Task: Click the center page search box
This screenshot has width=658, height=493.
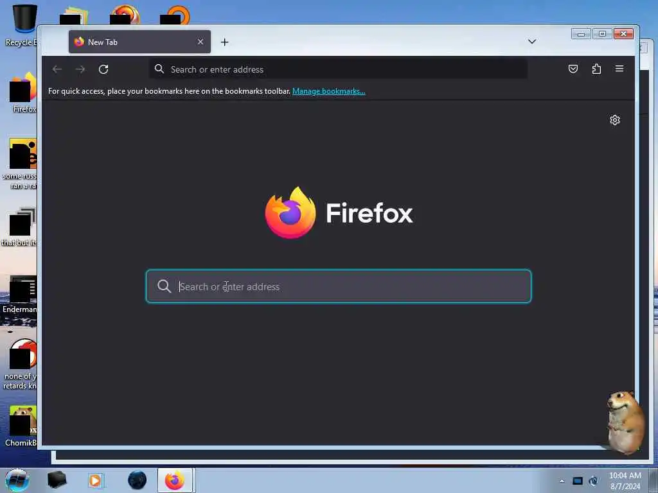Action: click(338, 286)
